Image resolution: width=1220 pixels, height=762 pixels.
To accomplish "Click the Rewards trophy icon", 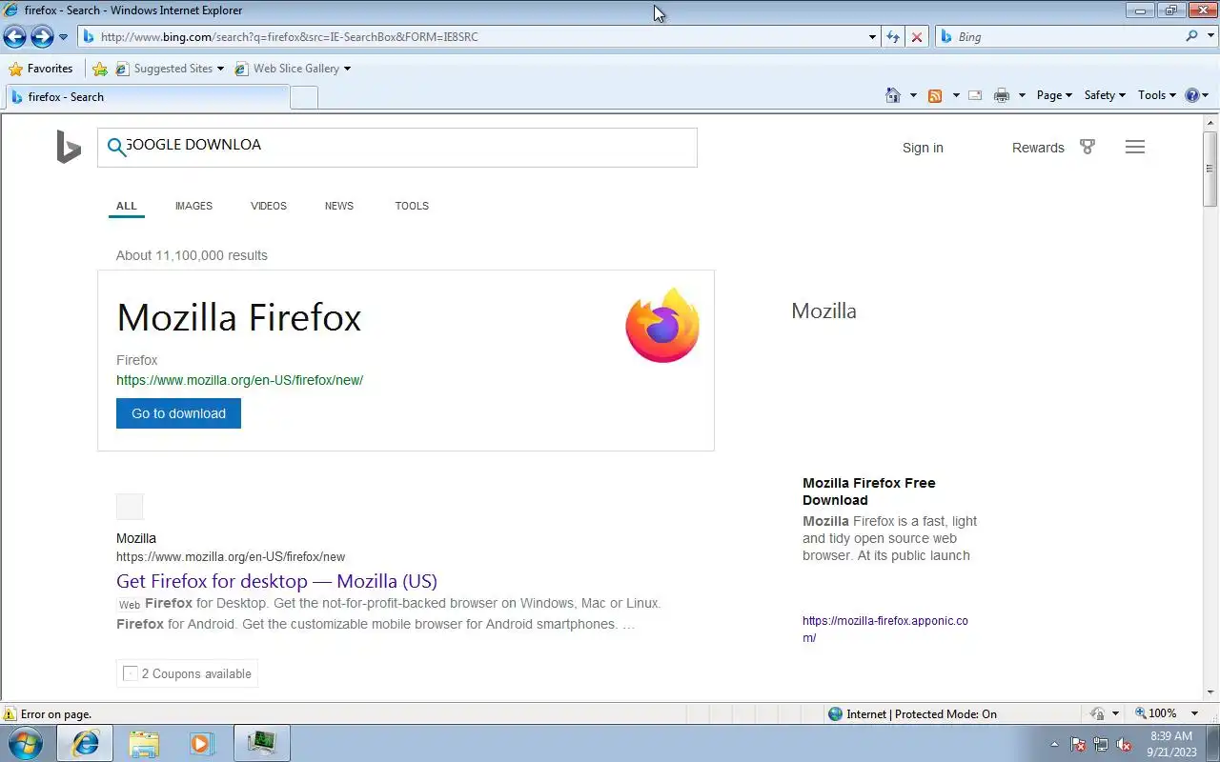I will 1088,147.
